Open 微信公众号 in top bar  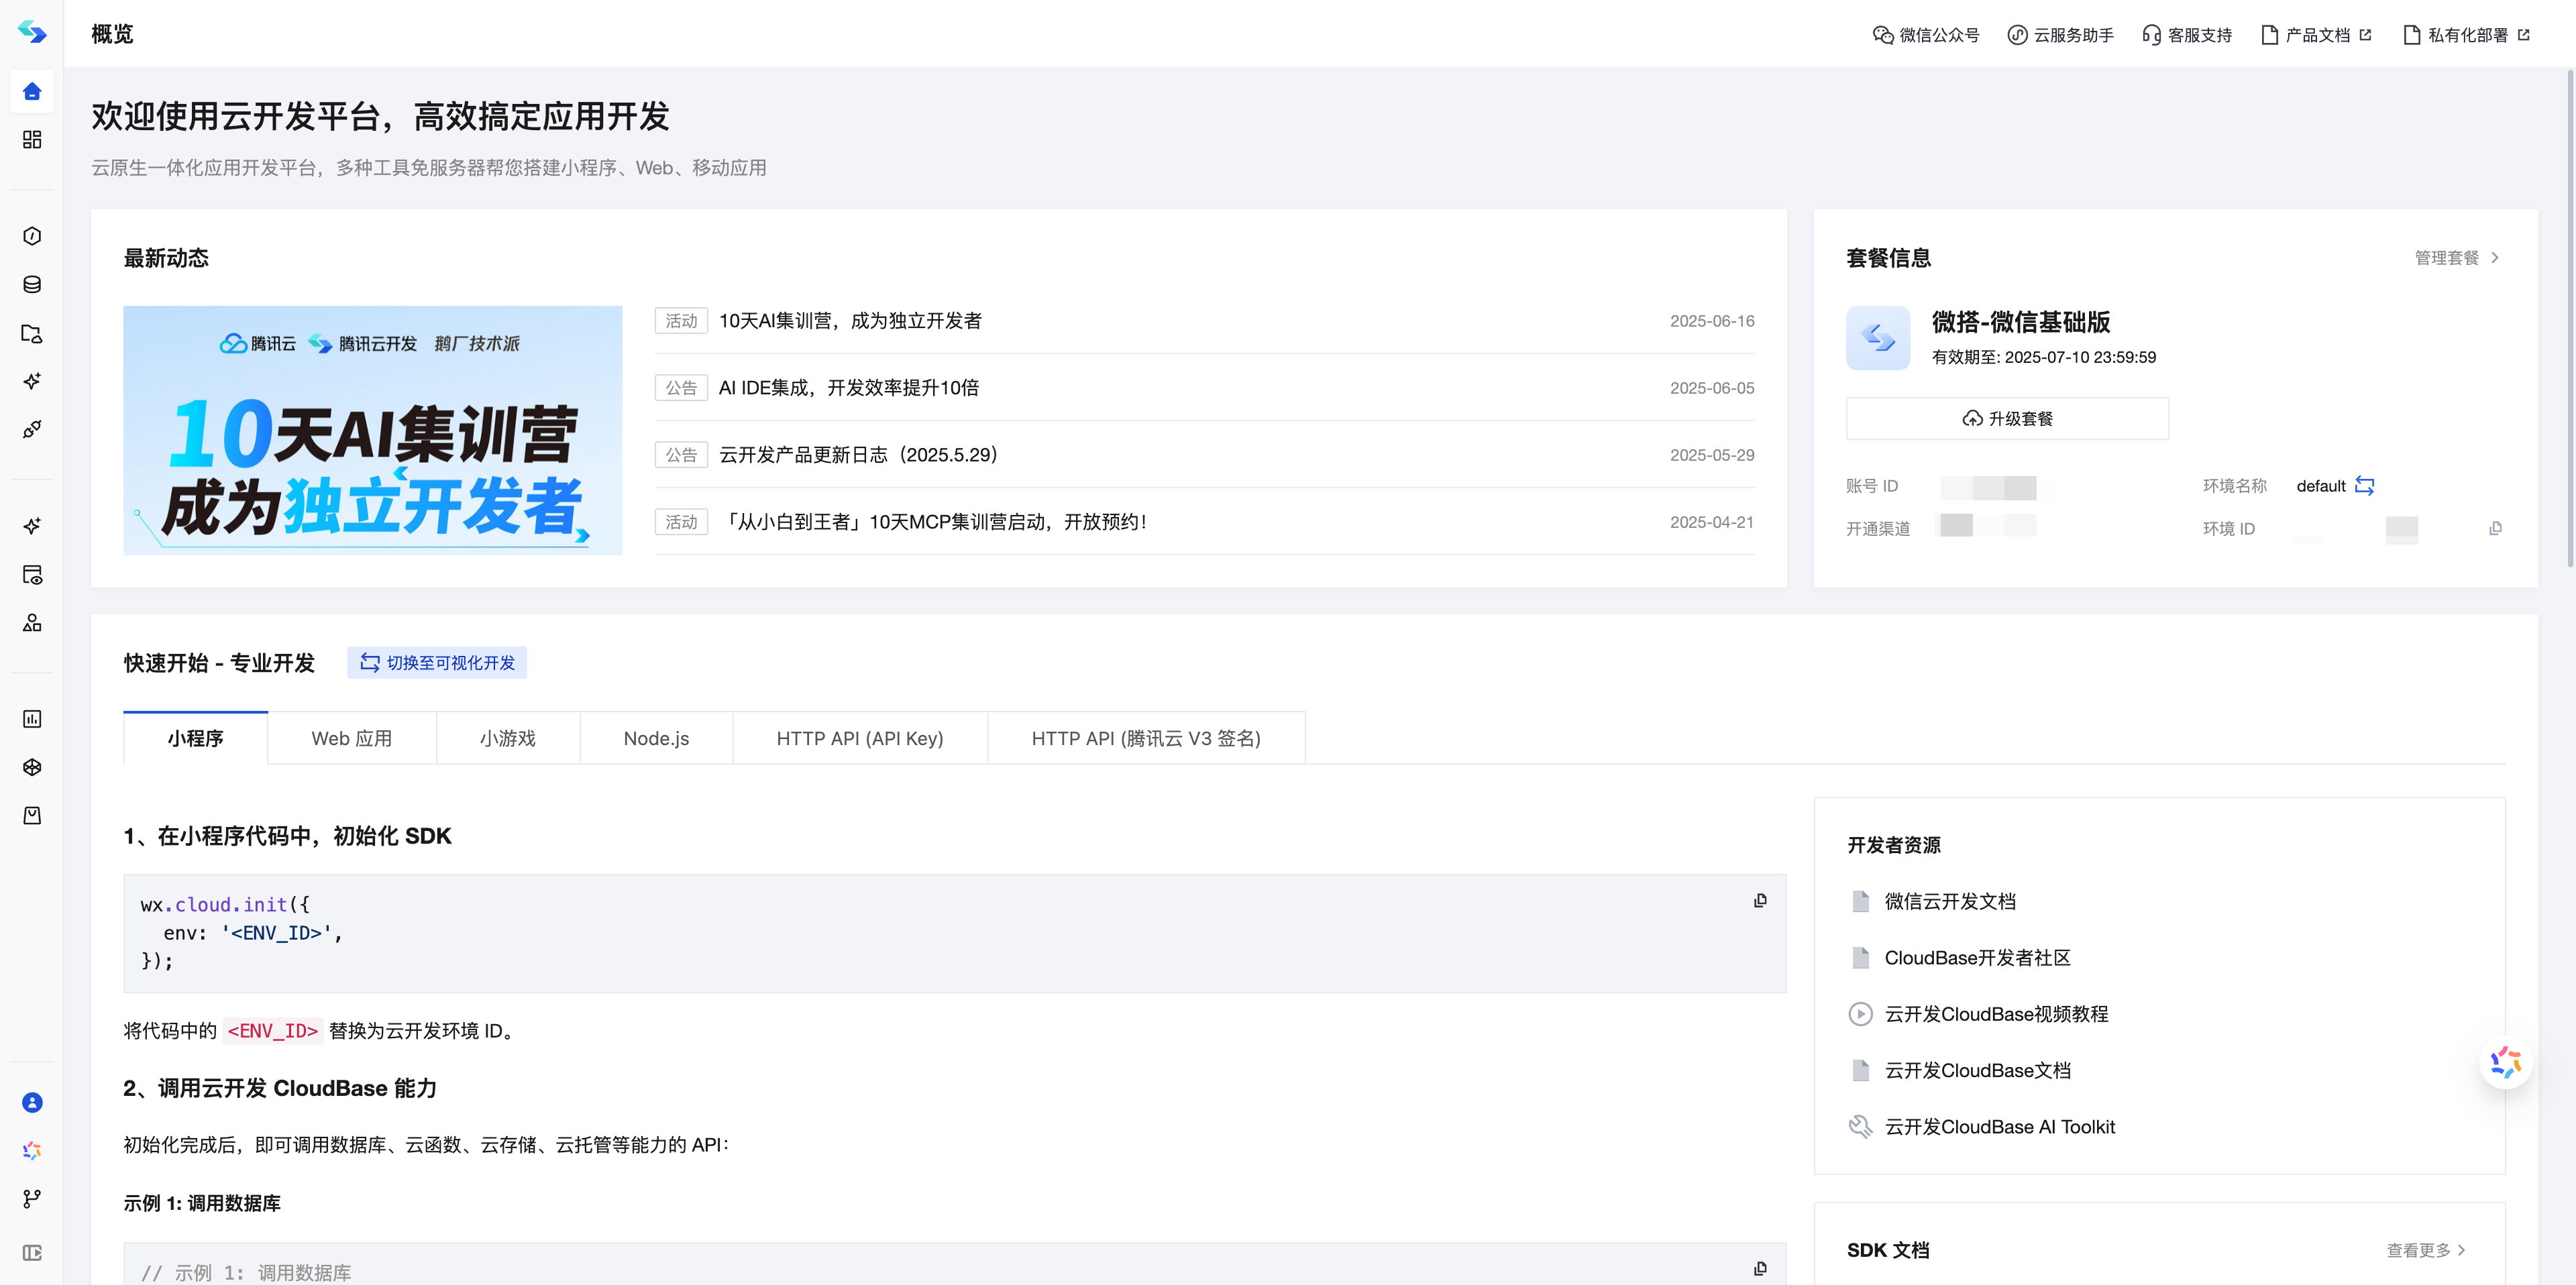tap(1926, 35)
